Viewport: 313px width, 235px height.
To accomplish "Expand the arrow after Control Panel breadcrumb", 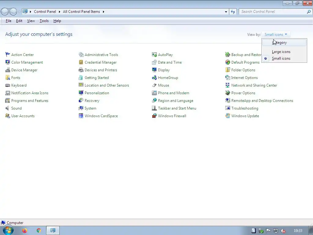I will pyautogui.click(x=60, y=12).
